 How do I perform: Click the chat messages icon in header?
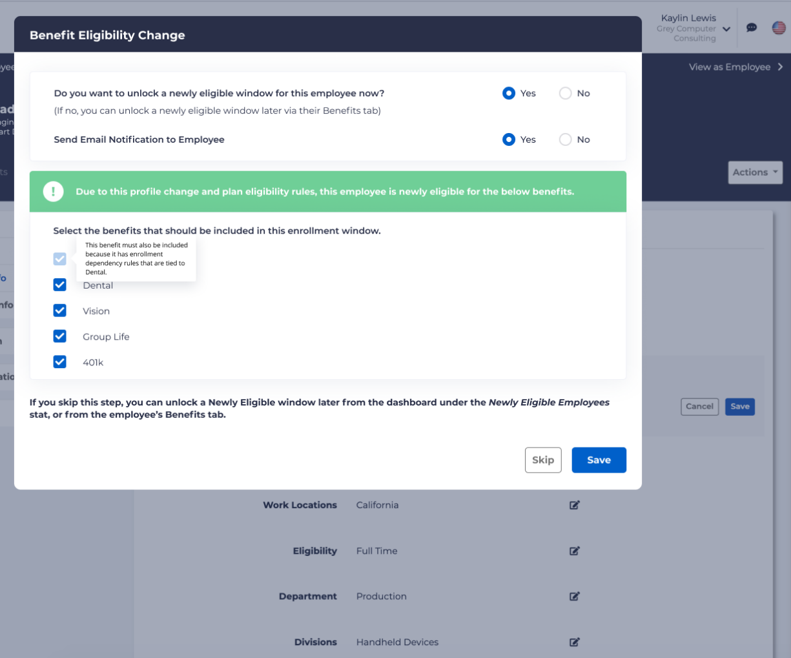click(752, 28)
